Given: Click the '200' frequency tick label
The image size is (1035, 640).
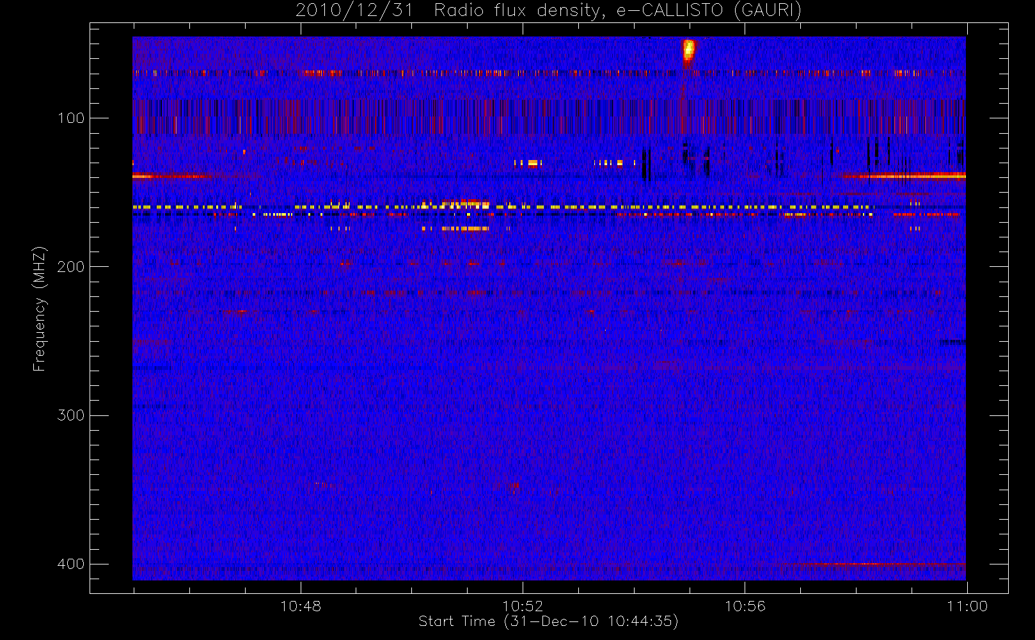Looking at the screenshot, I should tap(70, 267).
